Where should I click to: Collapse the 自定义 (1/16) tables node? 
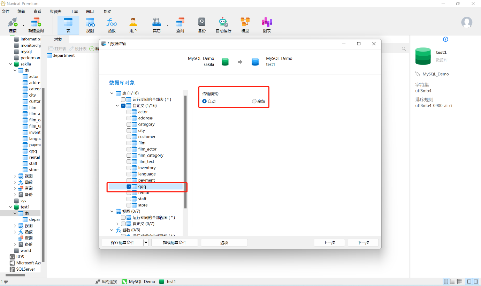[x=118, y=106]
